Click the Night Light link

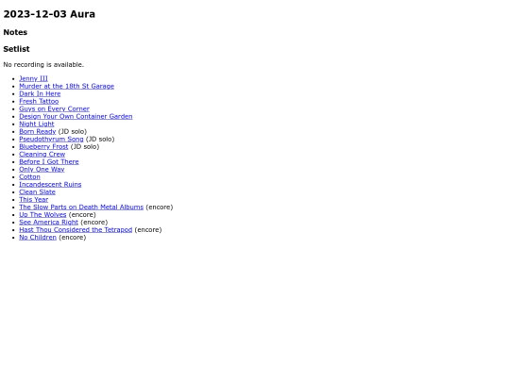coord(37,124)
